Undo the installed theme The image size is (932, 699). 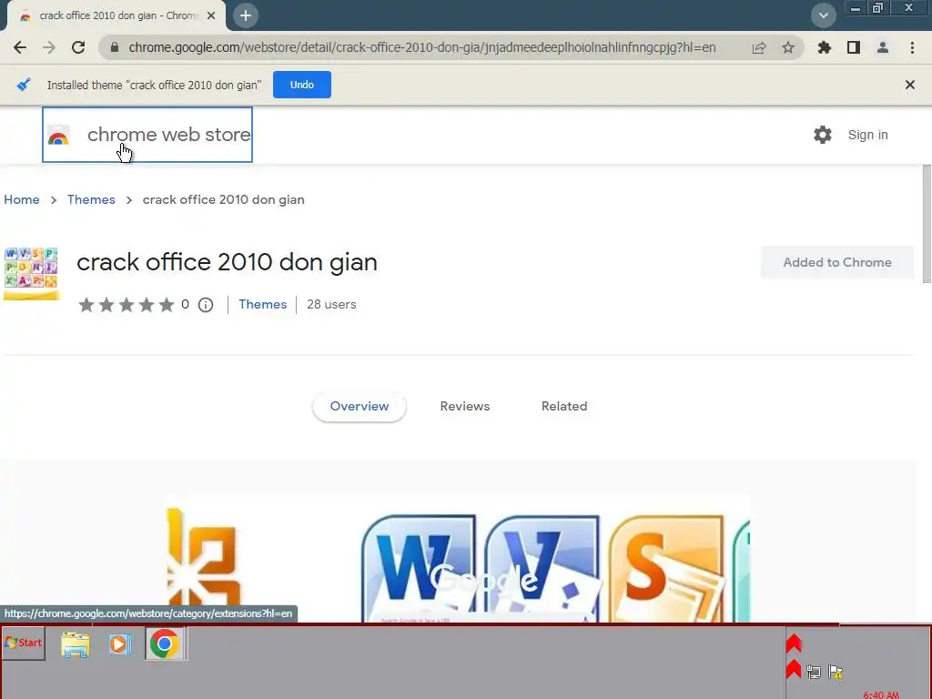(302, 85)
